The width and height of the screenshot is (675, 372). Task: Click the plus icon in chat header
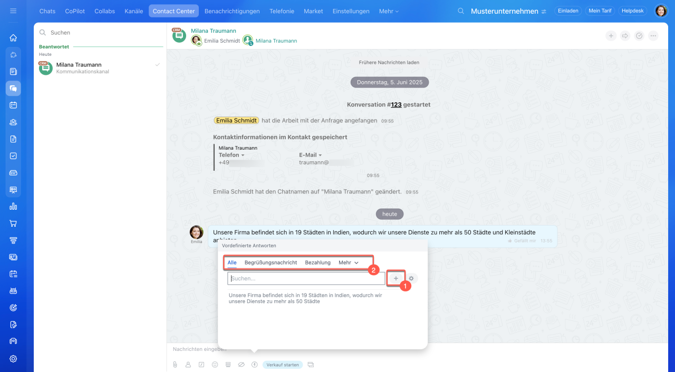click(611, 36)
